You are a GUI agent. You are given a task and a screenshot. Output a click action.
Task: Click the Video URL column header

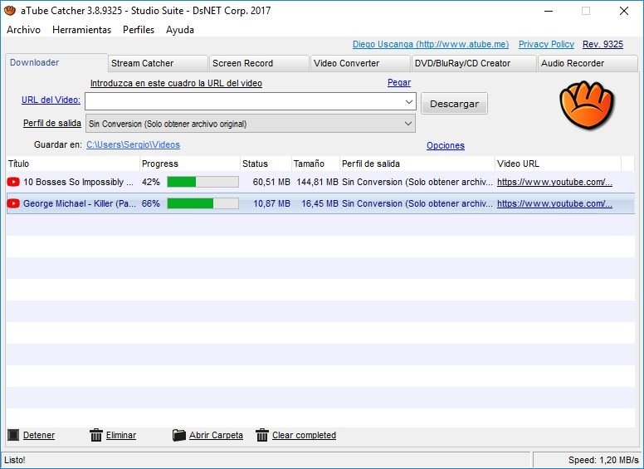pyautogui.click(x=559, y=164)
